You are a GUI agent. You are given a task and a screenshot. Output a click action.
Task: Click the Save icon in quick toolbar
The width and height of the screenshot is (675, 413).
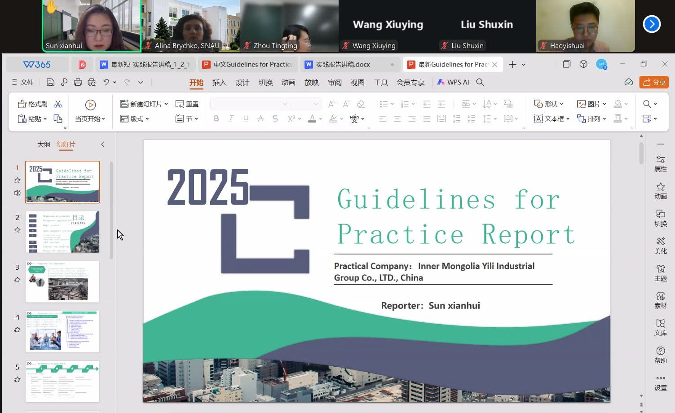coord(50,82)
